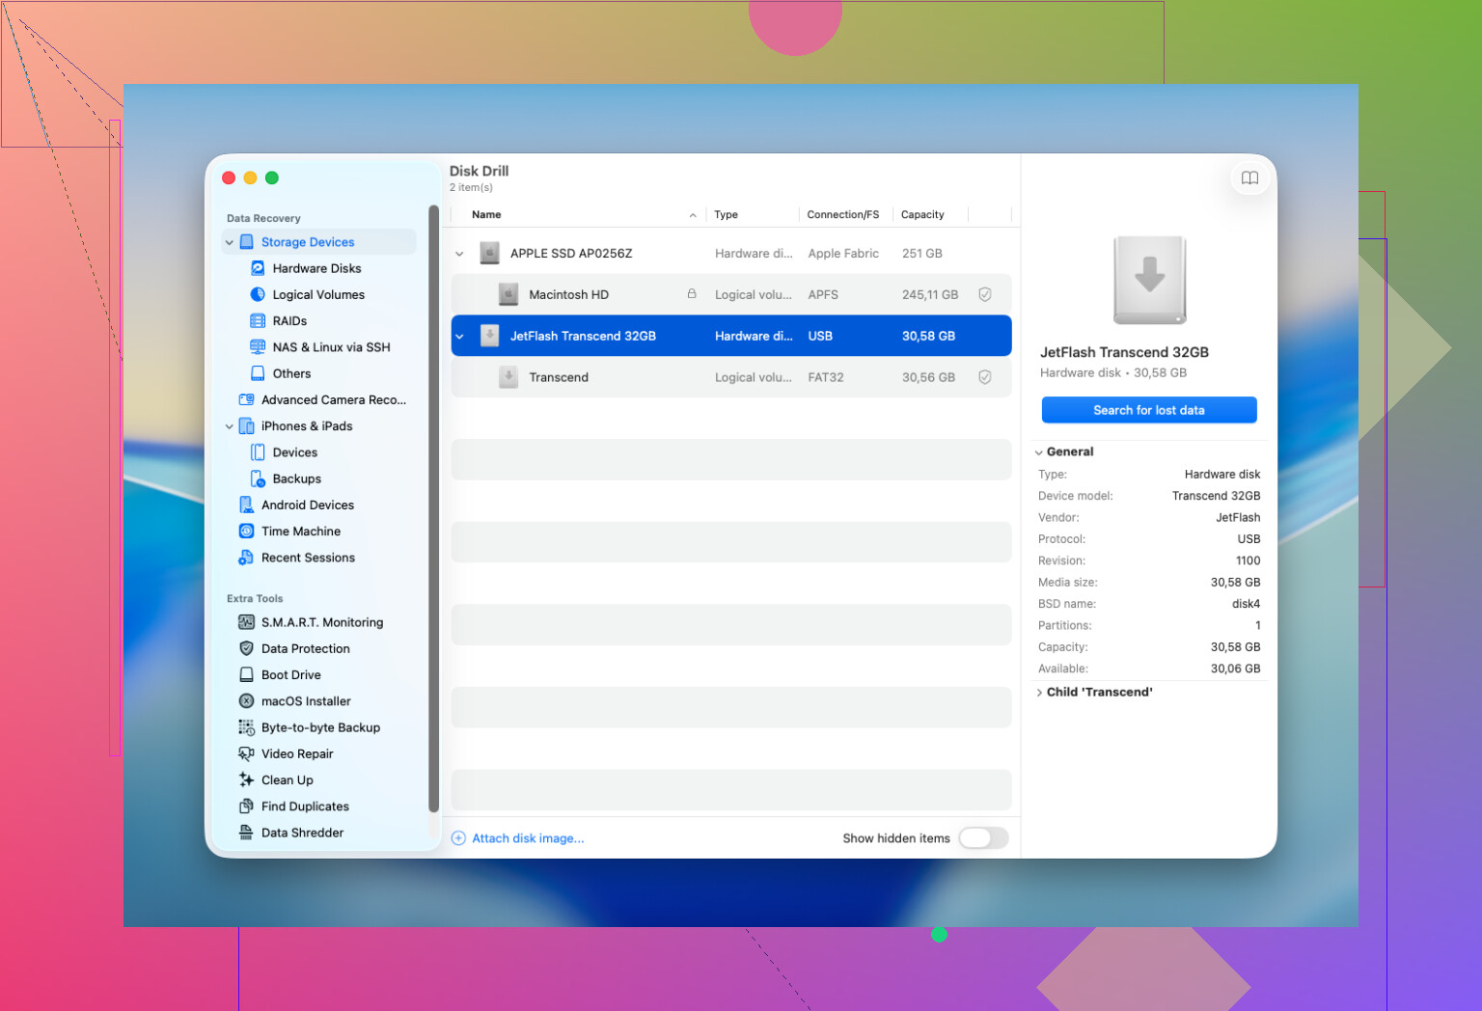Click the RAIDs sidebar icon
Image resolution: width=1482 pixels, height=1011 pixels.
point(258,320)
